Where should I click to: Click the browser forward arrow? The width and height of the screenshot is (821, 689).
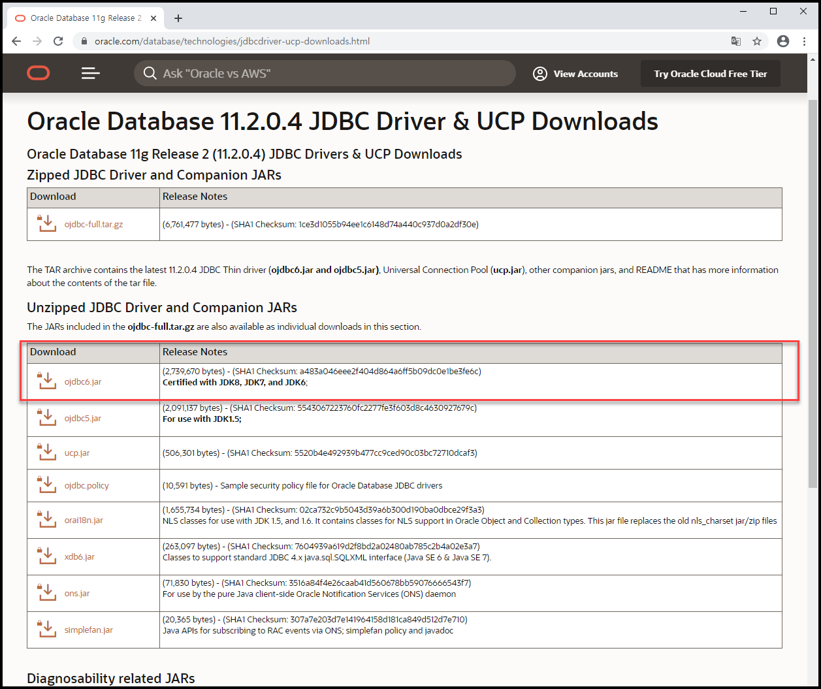tap(37, 41)
